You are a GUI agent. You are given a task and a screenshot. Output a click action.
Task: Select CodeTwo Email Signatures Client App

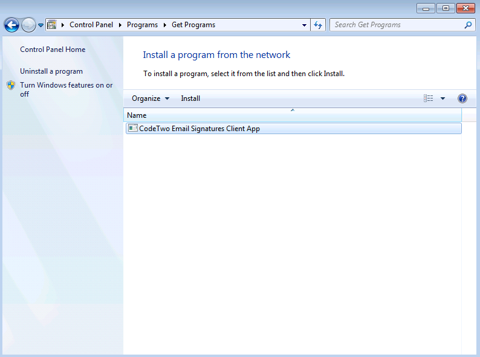coord(294,129)
